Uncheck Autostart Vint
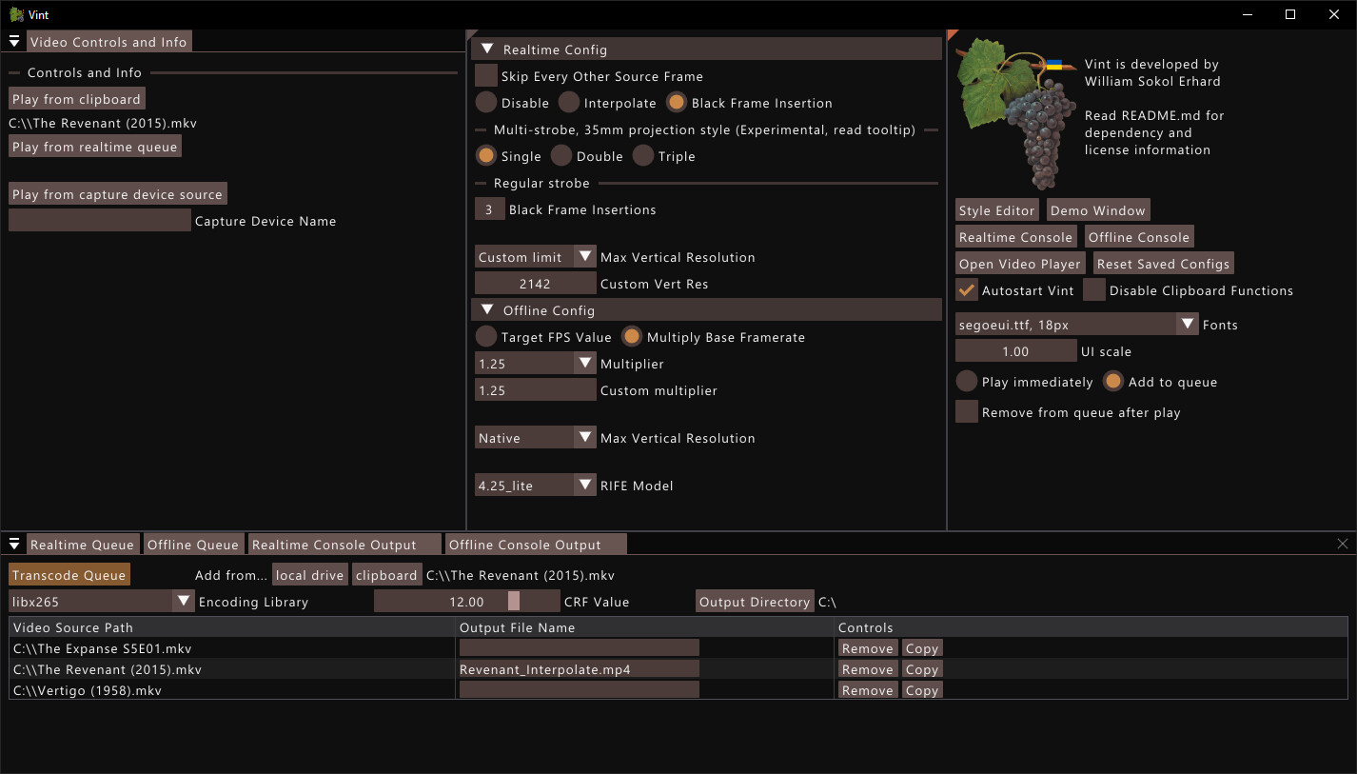Screen dimensions: 1357x774 point(967,290)
